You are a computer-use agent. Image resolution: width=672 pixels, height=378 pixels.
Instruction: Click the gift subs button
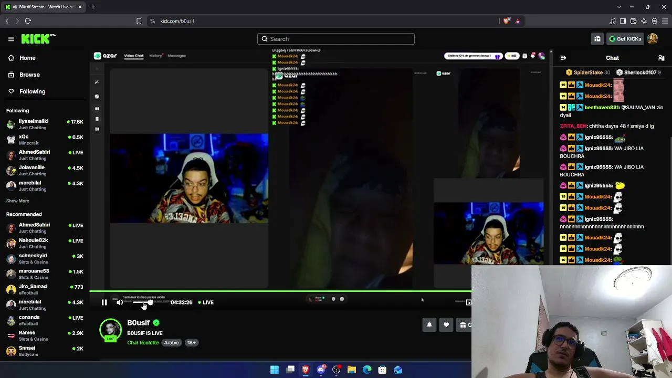click(x=464, y=325)
